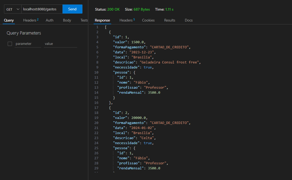Select the Query tab
The image size is (292, 180).
coord(9,20)
